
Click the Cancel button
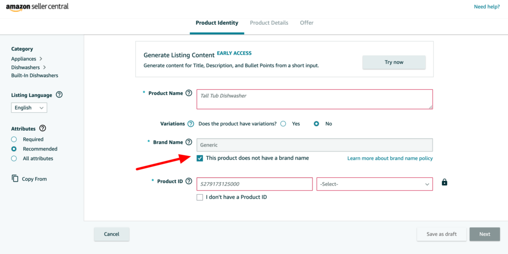point(112,234)
